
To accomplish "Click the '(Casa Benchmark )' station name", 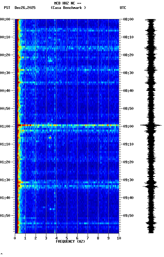I will 68,8.
